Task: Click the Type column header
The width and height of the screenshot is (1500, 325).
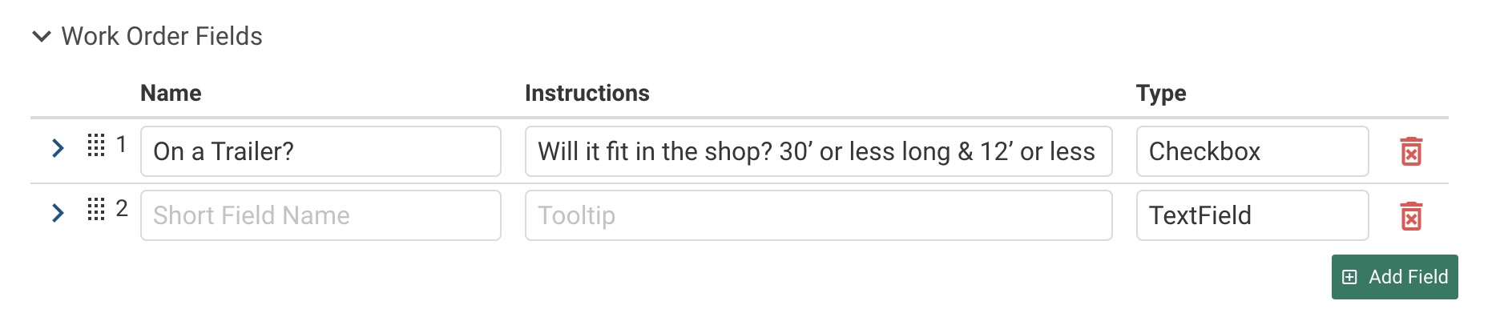Action: click(1160, 94)
